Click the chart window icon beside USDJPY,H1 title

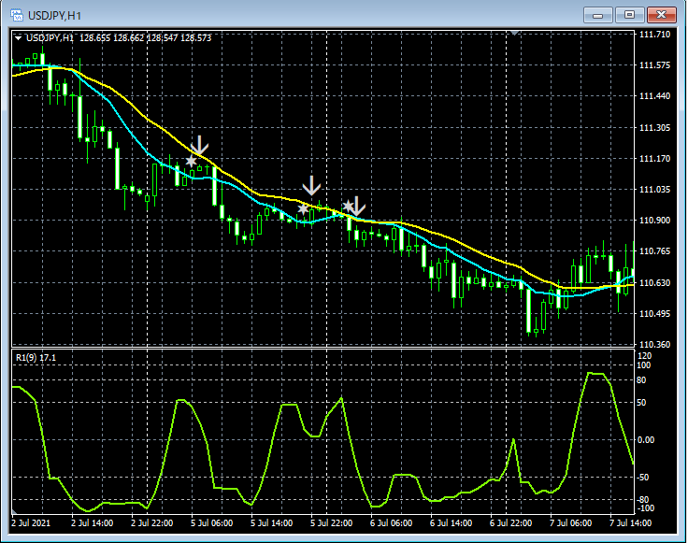17,15
